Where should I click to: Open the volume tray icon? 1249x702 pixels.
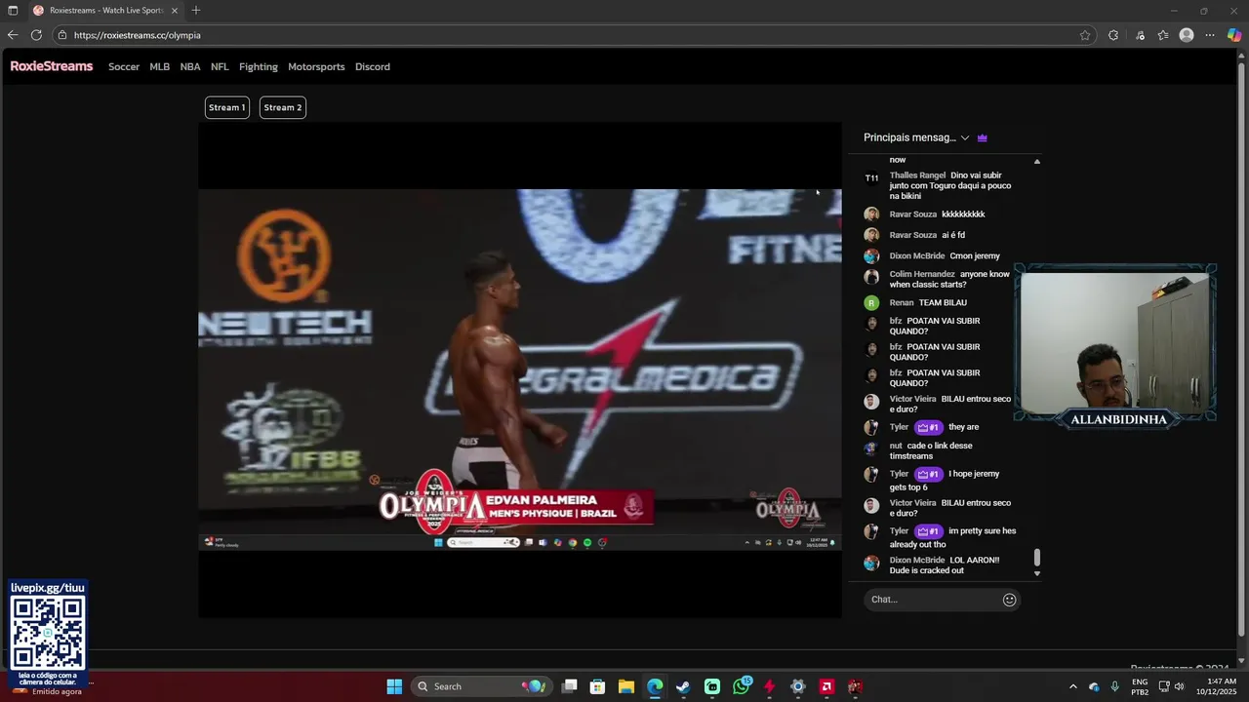tap(1179, 686)
